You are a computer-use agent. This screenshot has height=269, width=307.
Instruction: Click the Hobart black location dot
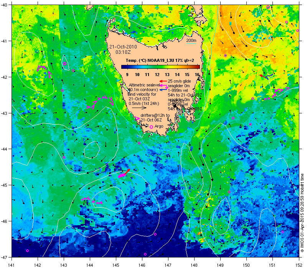tap(175, 106)
